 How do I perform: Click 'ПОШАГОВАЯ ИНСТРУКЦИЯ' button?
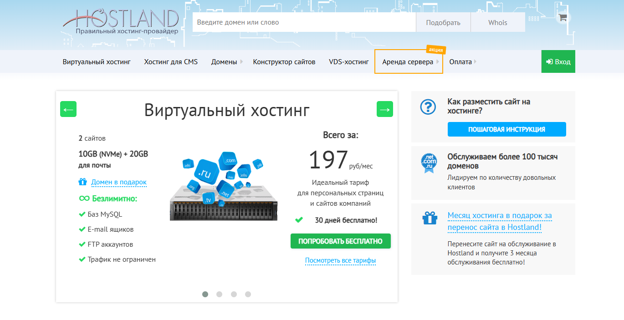507,129
